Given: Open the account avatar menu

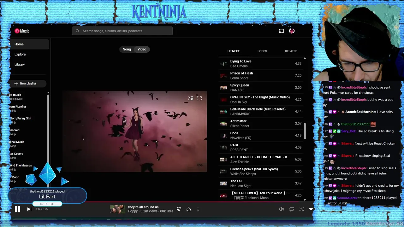Looking at the screenshot, I should coord(292,31).
